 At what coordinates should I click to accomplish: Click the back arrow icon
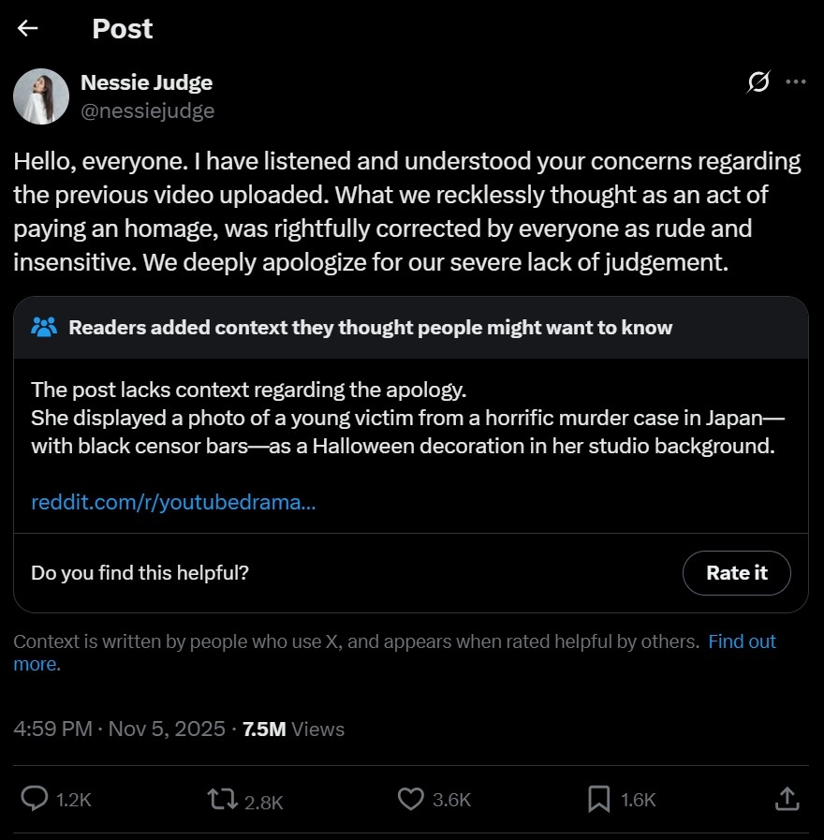(x=28, y=28)
